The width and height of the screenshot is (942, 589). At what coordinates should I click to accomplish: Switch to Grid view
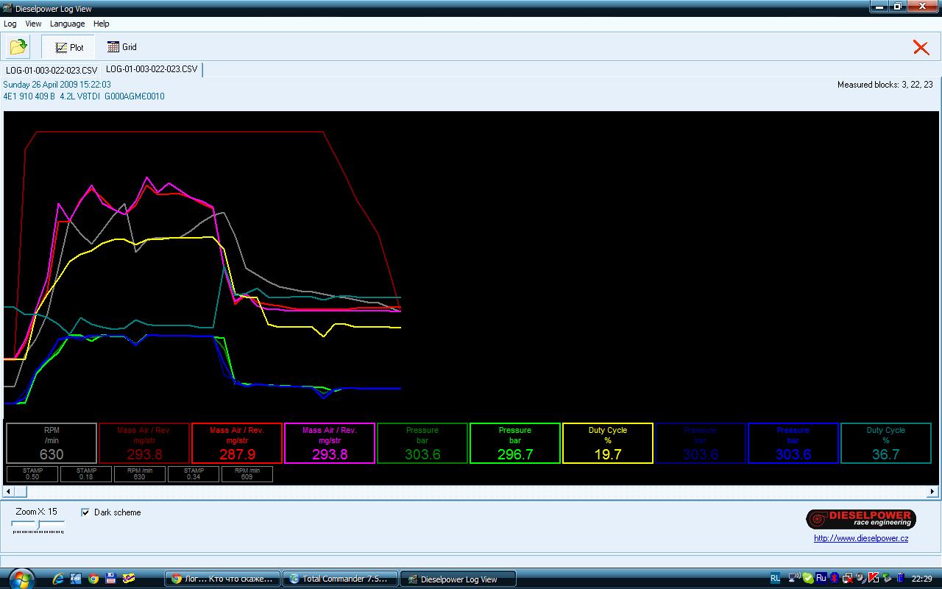click(122, 47)
